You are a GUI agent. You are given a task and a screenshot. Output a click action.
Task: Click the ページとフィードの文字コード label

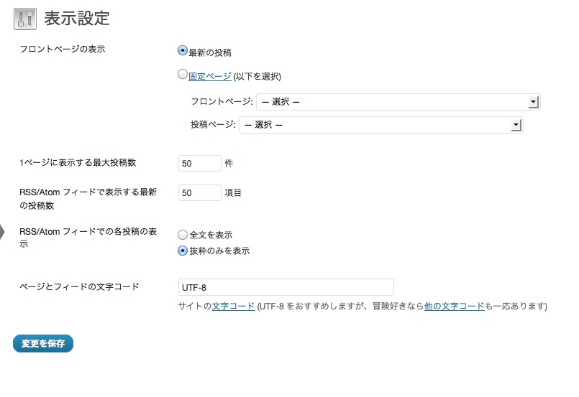pyautogui.click(x=79, y=286)
